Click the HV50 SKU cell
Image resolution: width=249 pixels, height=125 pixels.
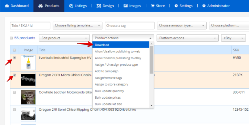[237, 58]
